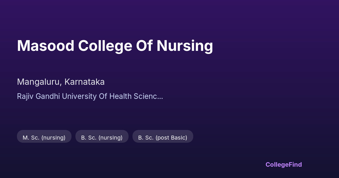Click the word "College" in the heading
The height and width of the screenshot is (178, 339).
[105, 46]
